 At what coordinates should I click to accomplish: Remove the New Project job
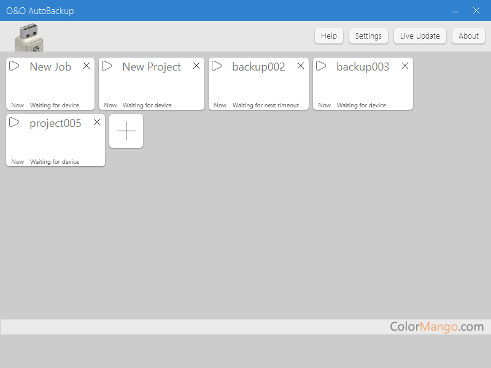point(196,66)
